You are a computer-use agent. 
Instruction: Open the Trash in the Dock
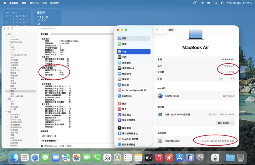[x=240, y=158]
